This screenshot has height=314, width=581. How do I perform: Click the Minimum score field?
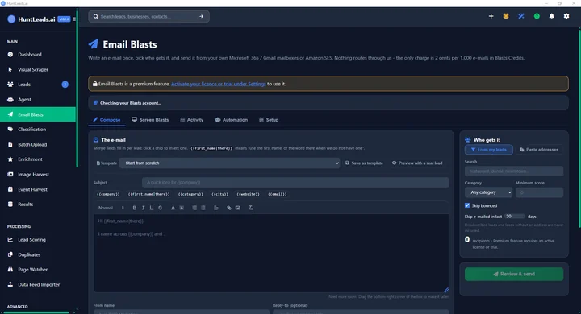pyautogui.click(x=539, y=192)
